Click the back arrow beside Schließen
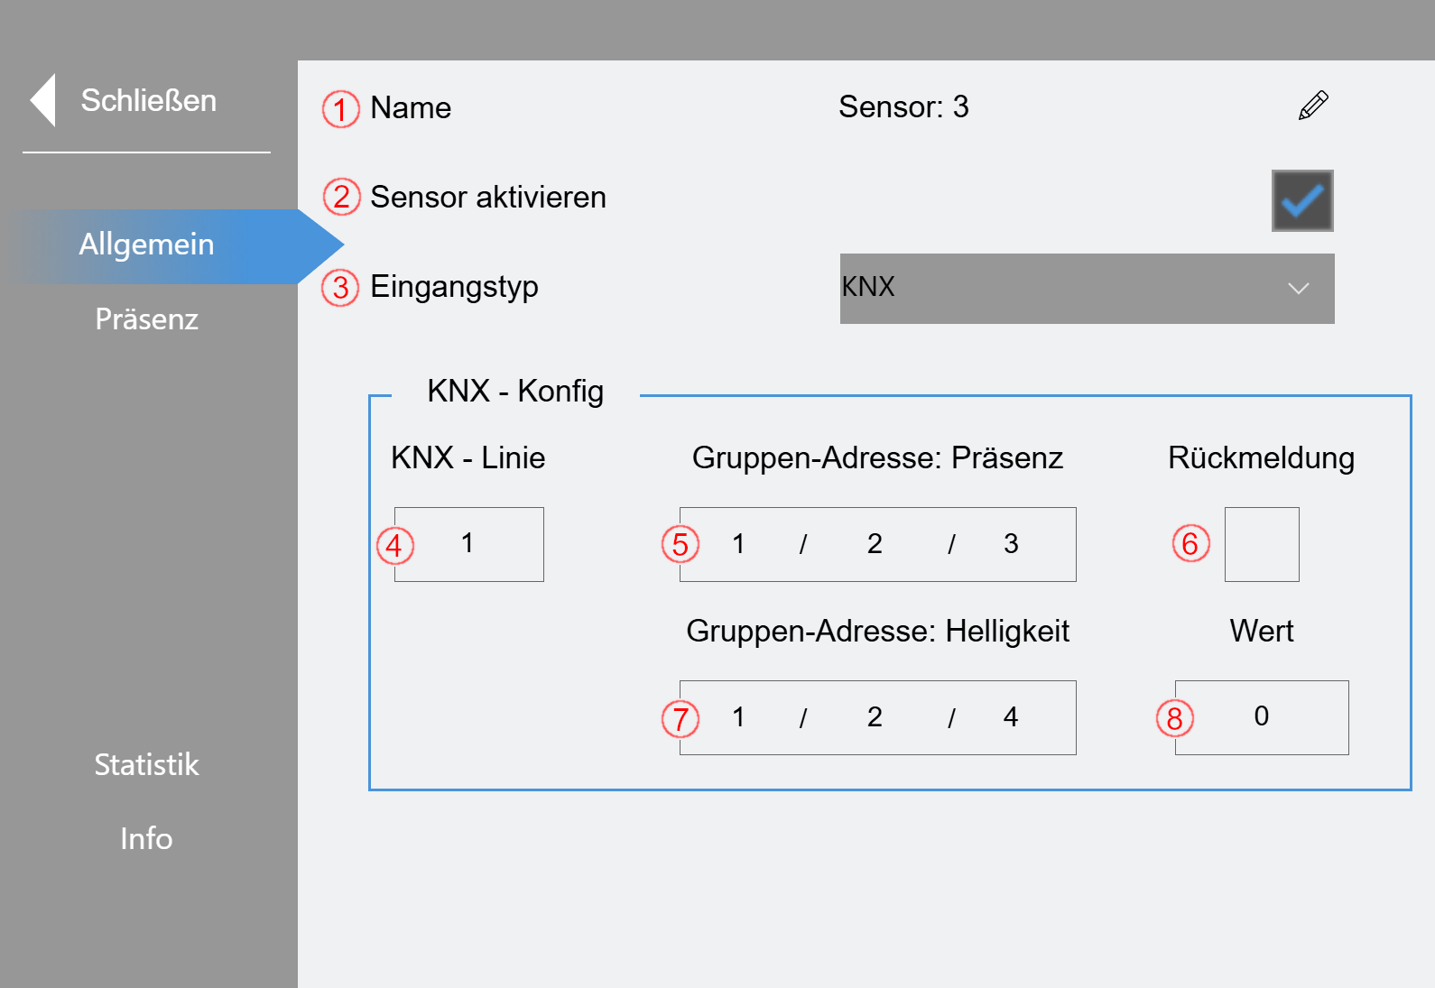 42,100
